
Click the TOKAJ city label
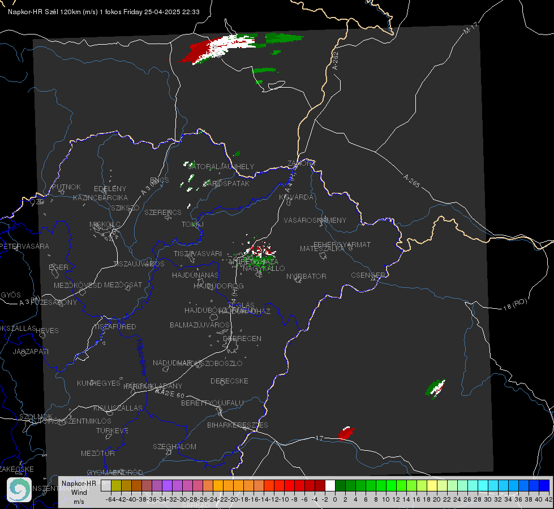192,225
